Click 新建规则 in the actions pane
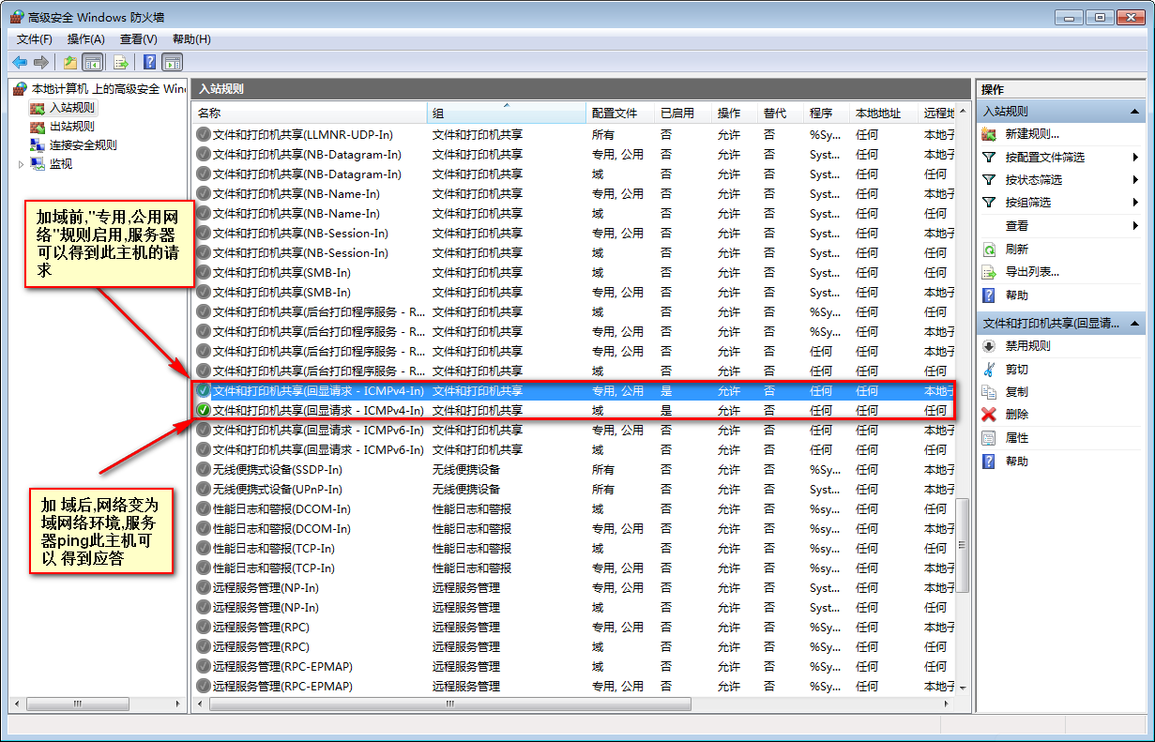The height and width of the screenshot is (742, 1155). point(1032,134)
